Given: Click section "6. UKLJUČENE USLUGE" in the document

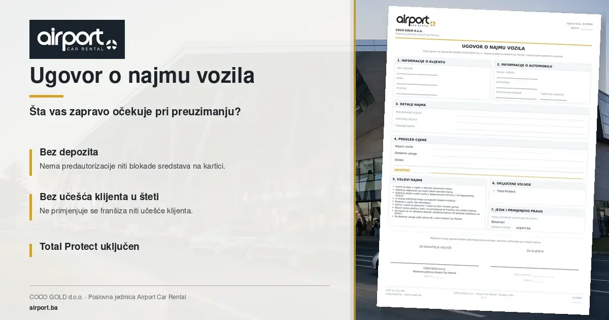Looking at the screenshot, I should (512, 184).
